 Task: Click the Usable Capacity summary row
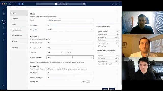point(108,61)
